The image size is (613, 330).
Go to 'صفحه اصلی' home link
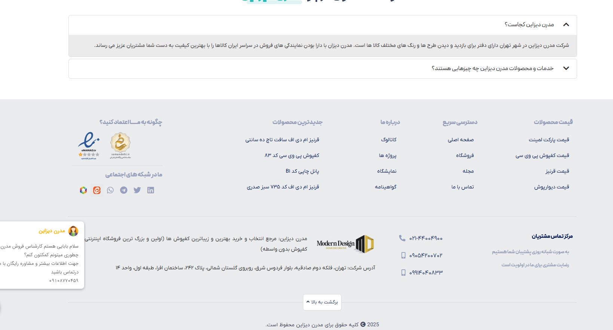pos(461,140)
